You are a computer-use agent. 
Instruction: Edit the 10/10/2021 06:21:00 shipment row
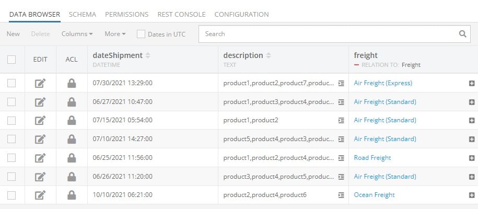pos(40,195)
